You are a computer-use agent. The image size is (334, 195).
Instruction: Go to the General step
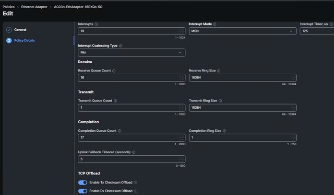click(20, 30)
